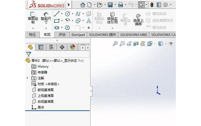Click the Select cursor tool

pyautogui.click(x=141, y=5)
